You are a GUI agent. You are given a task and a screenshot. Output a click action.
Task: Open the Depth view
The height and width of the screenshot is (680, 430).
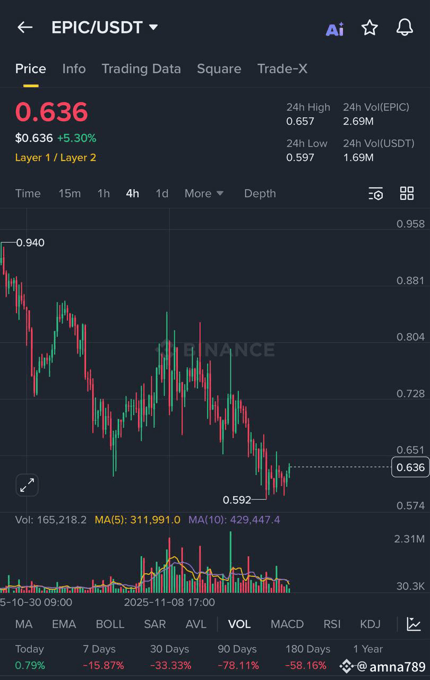click(260, 193)
